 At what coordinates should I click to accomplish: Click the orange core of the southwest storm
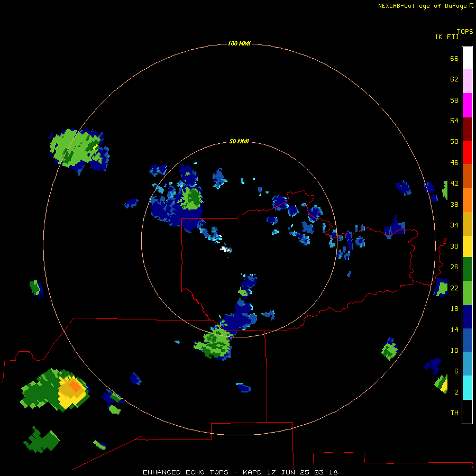(x=75, y=387)
